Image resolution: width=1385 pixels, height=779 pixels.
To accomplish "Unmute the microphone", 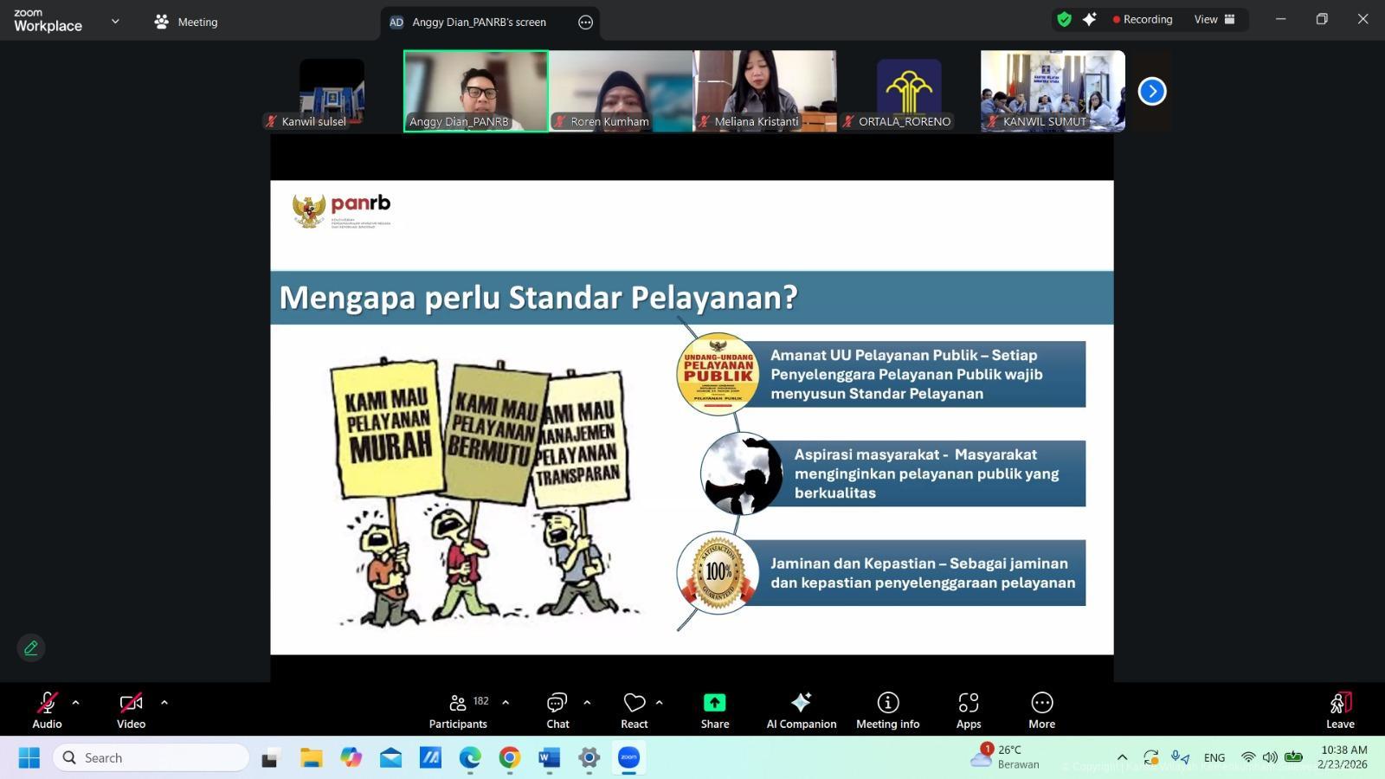I will [45, 703].
